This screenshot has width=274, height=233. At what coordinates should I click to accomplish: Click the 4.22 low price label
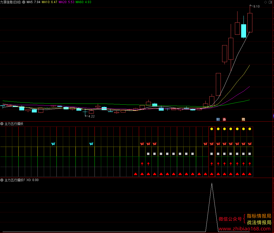[x=92, y=116]
